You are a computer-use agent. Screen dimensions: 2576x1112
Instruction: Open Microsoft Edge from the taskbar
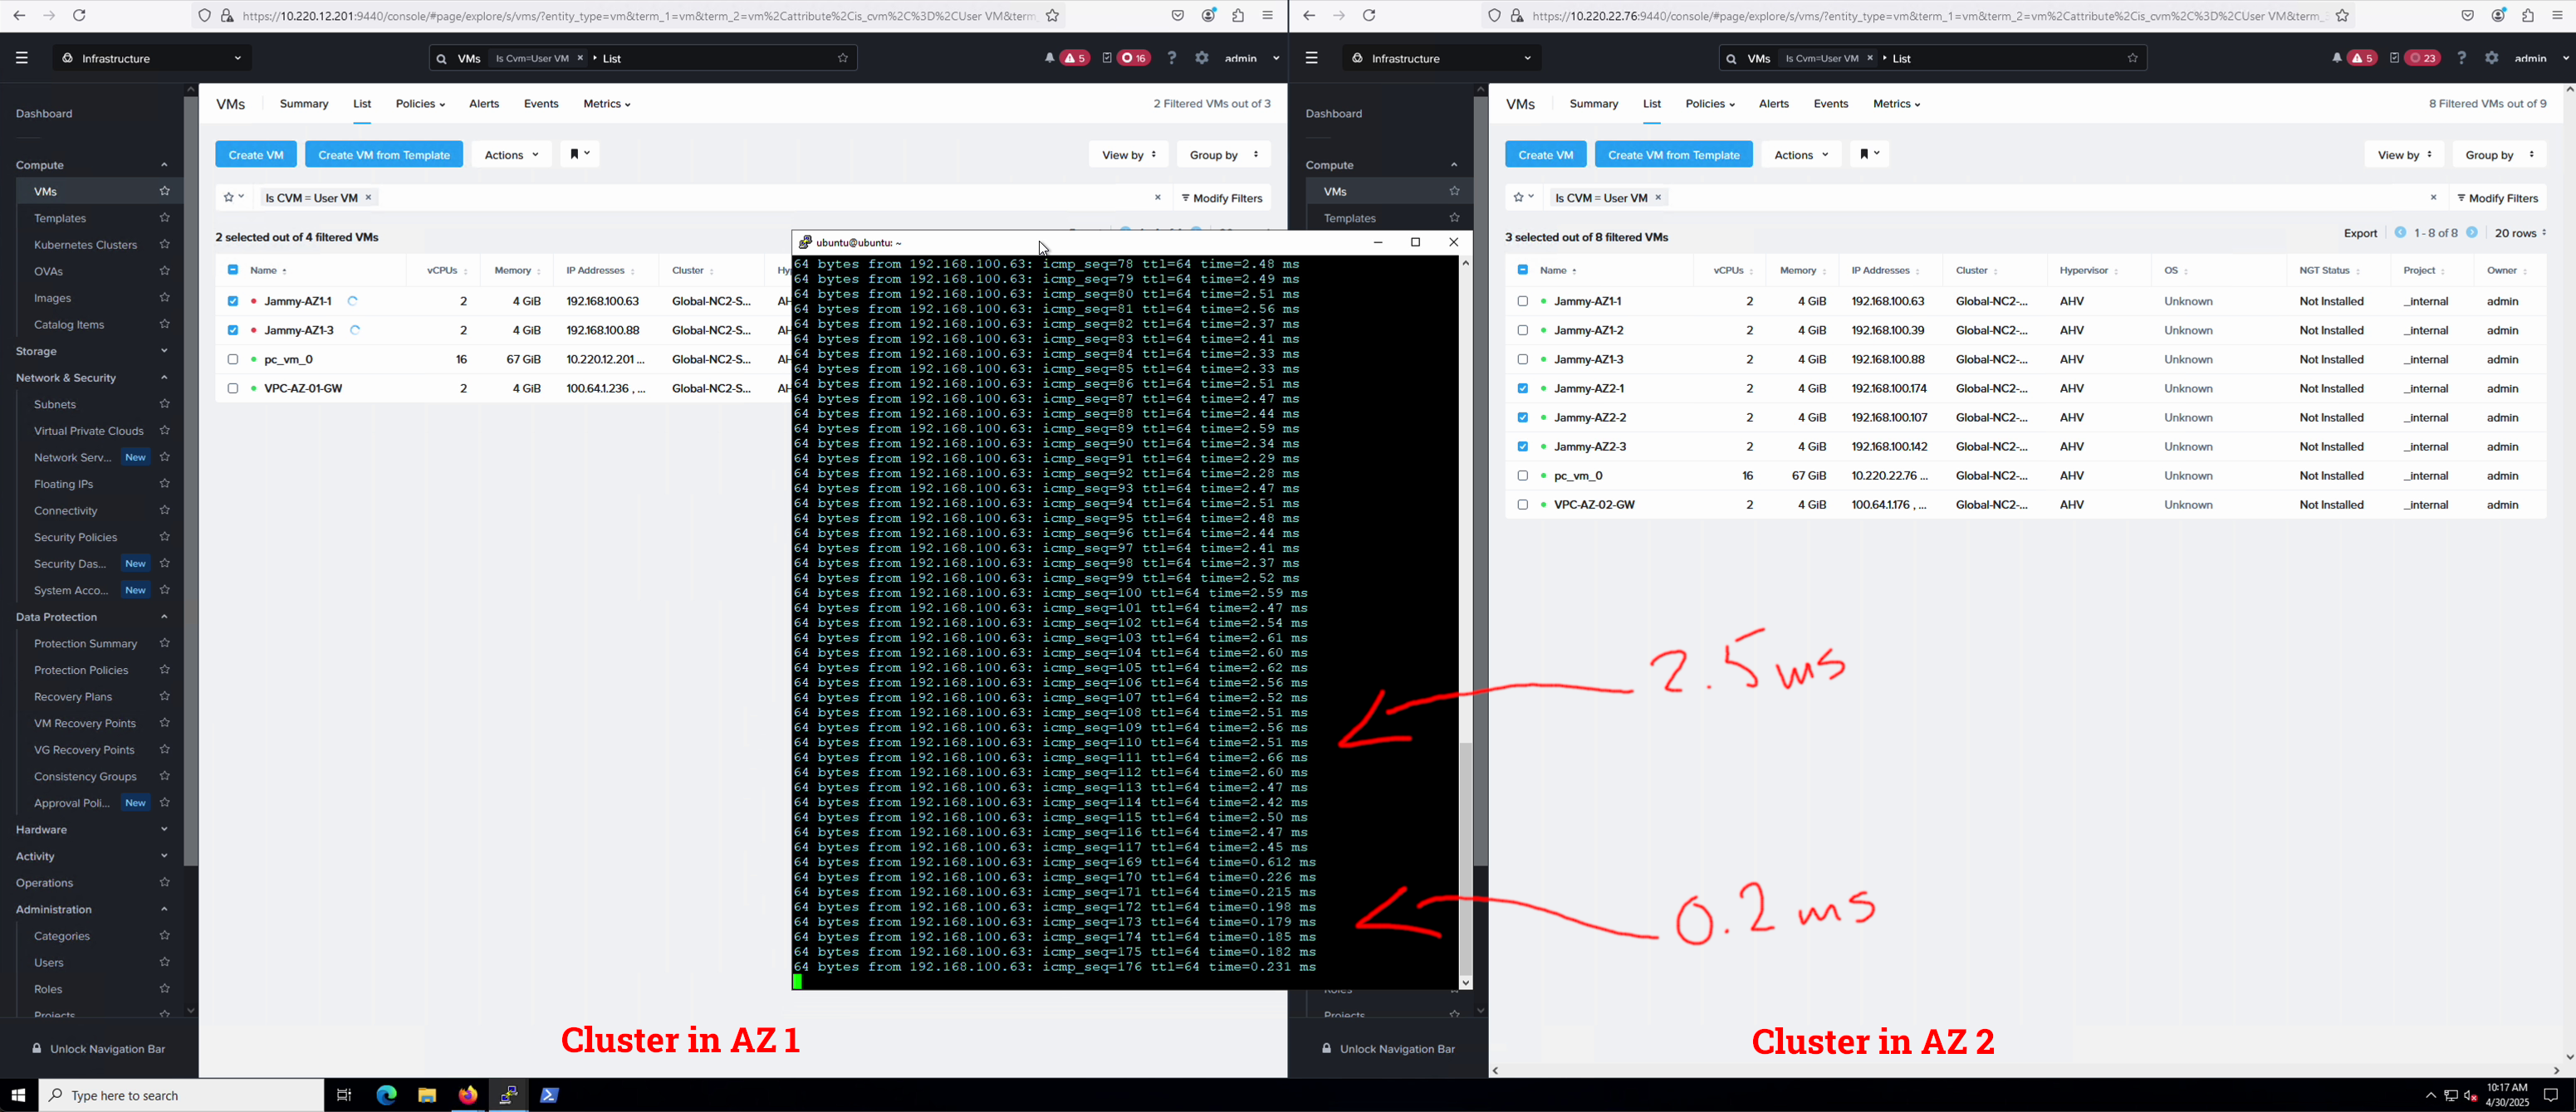click(386, 1095)
